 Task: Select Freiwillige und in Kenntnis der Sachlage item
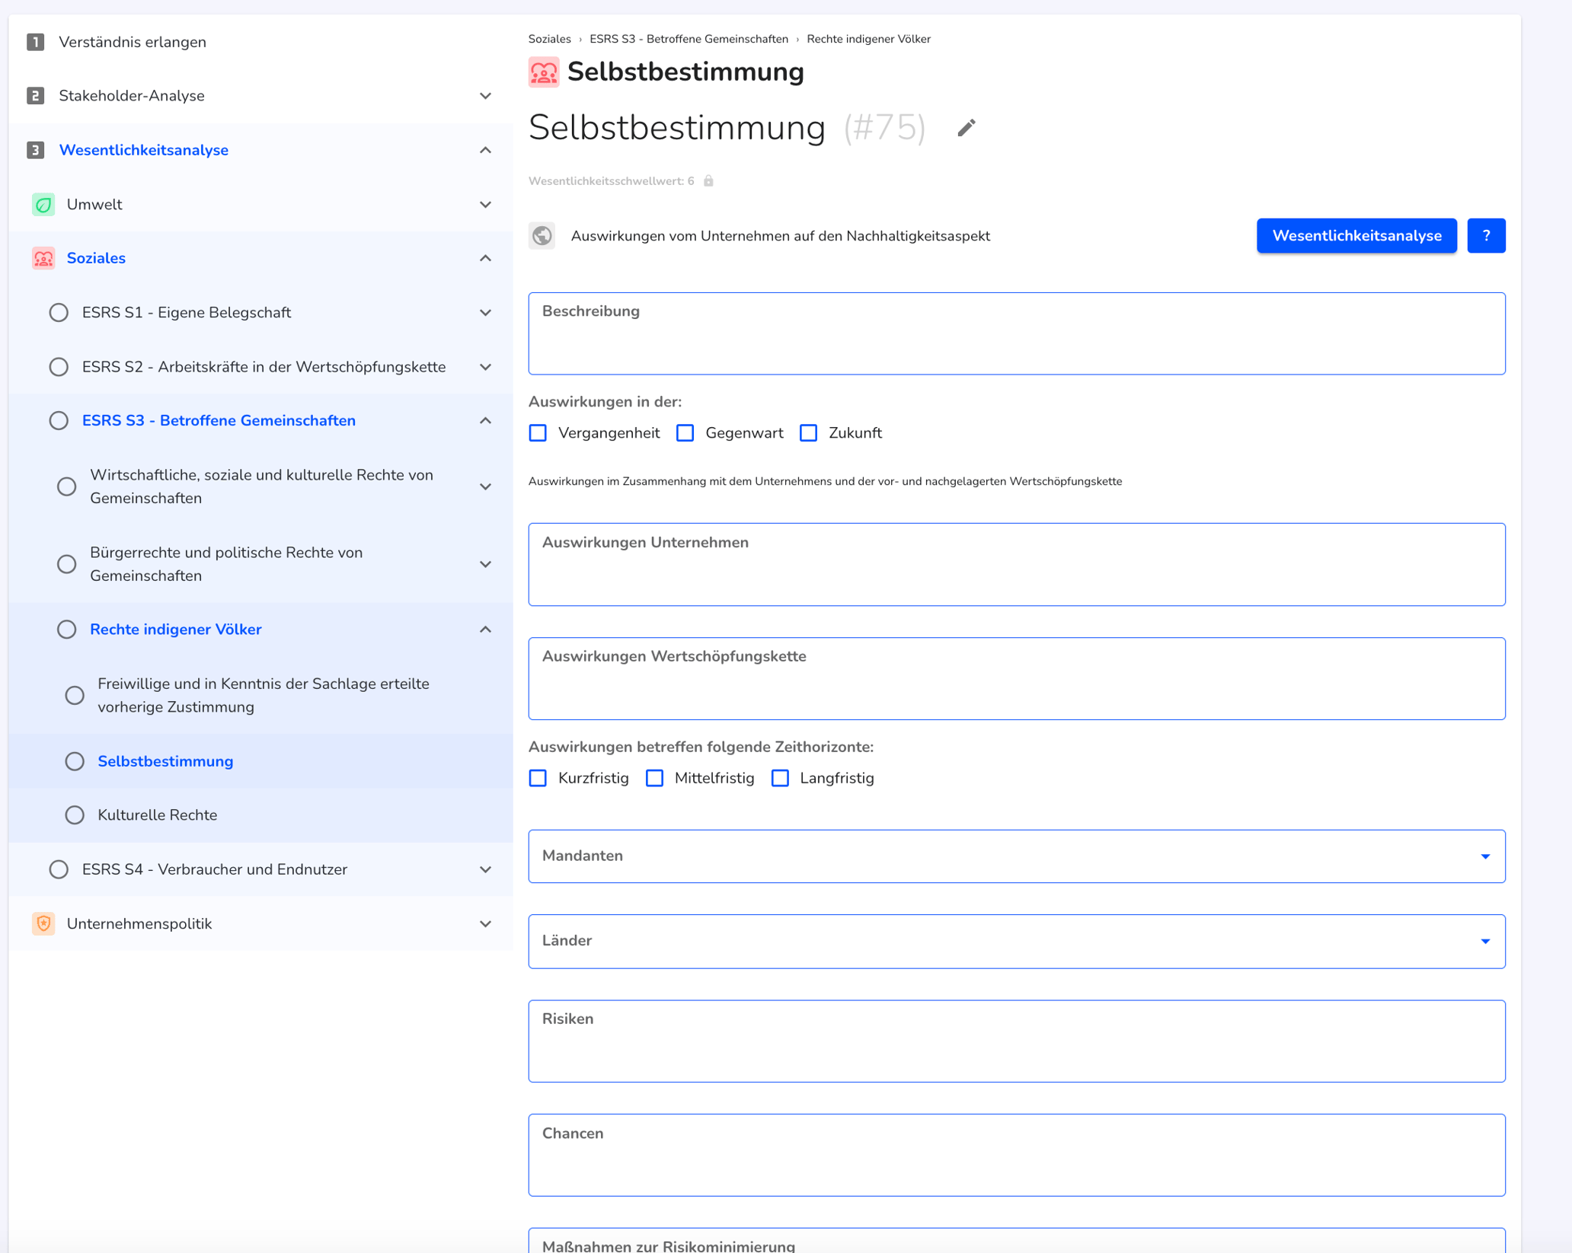pyautogui.click(x=264, y=696)
